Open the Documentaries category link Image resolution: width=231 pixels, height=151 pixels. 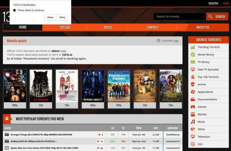click(x=207, y=99)
